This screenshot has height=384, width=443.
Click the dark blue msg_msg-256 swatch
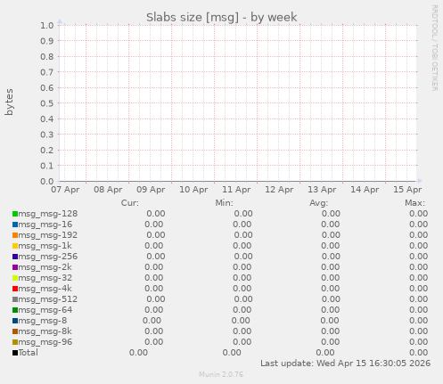[x=15, y=257]
